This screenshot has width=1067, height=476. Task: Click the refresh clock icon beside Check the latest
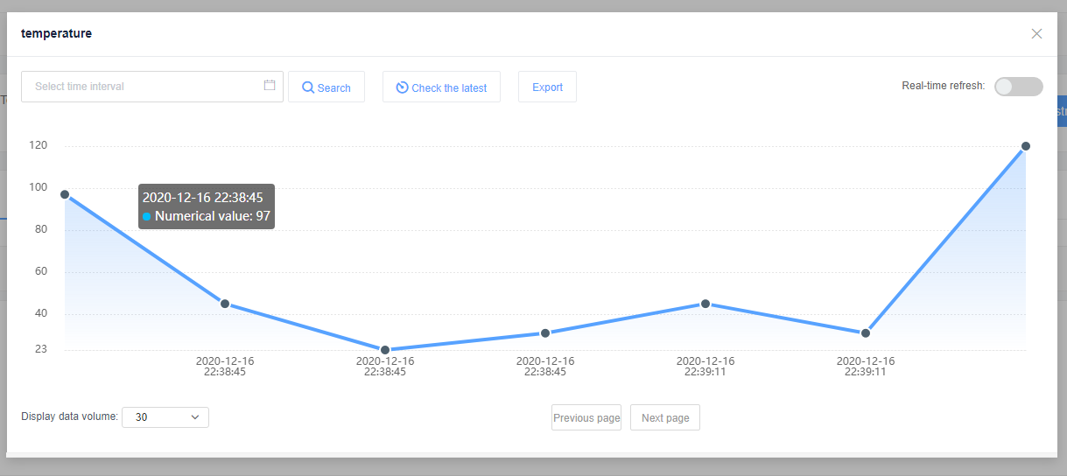[402, 87]
